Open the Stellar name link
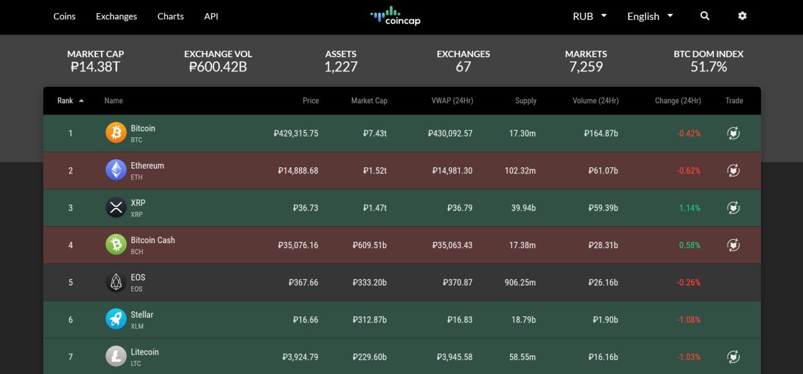This screenshot has height=374, width=803. (142, 314)
